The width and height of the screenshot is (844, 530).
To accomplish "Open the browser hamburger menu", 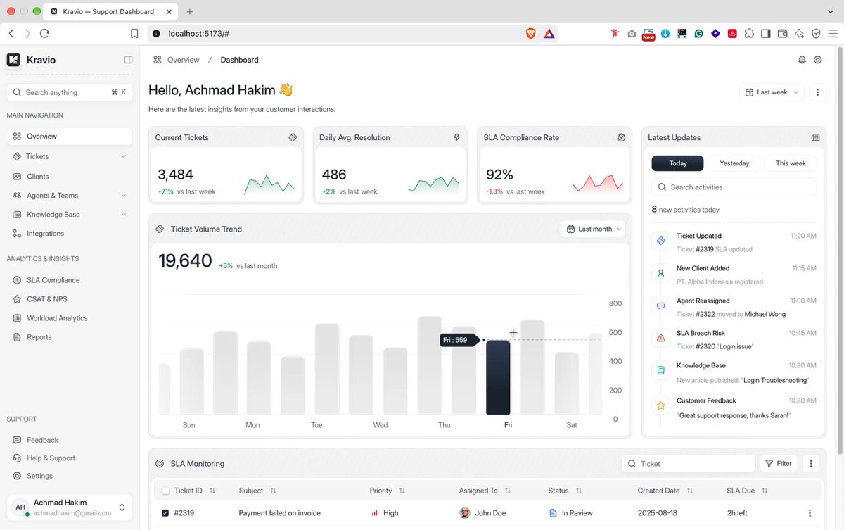I will 833,33.
